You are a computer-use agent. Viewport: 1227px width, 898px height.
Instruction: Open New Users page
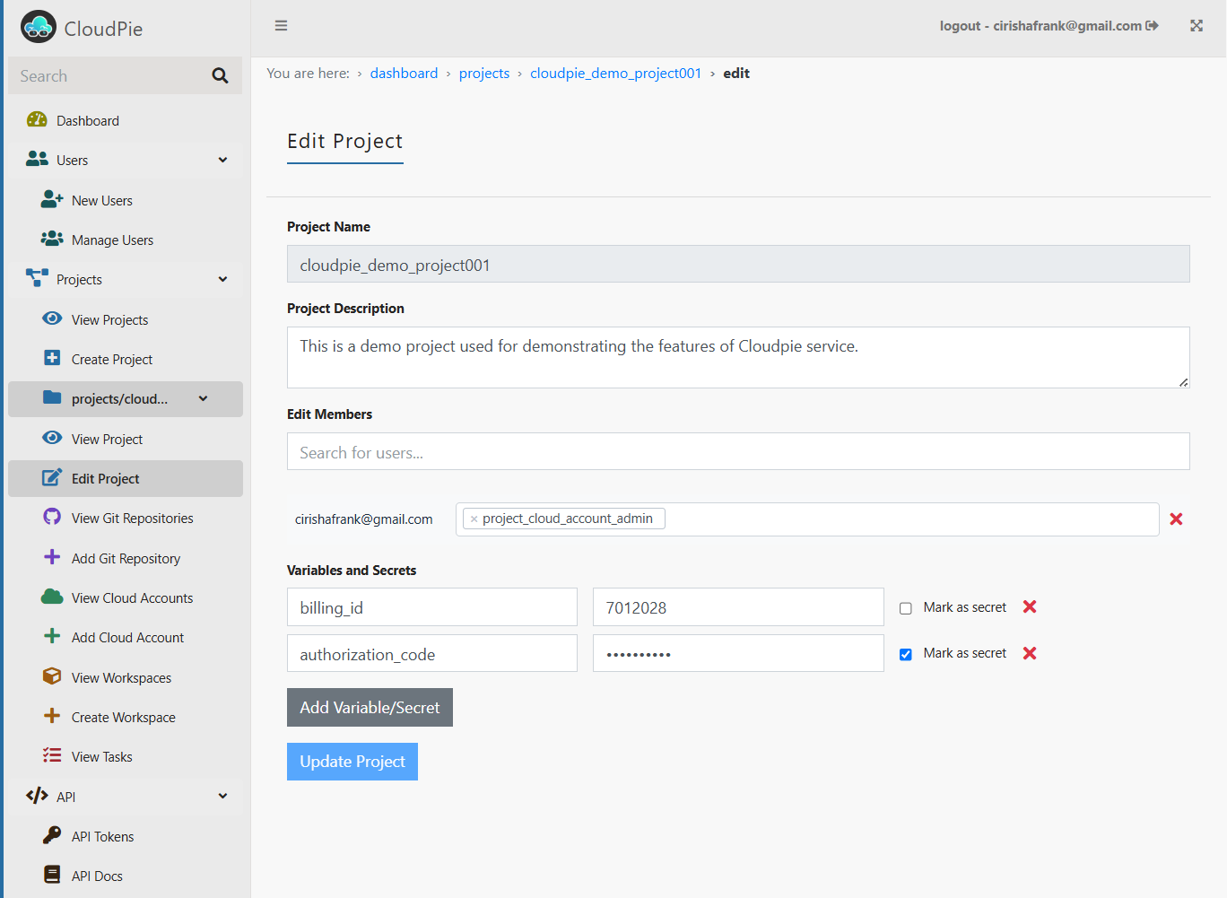coord(126,200)
